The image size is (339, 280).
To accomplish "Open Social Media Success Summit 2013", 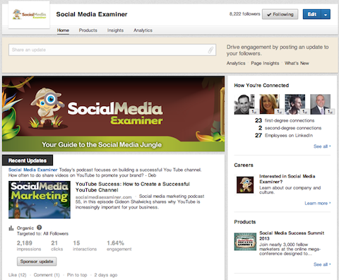I will coord(292,235).
